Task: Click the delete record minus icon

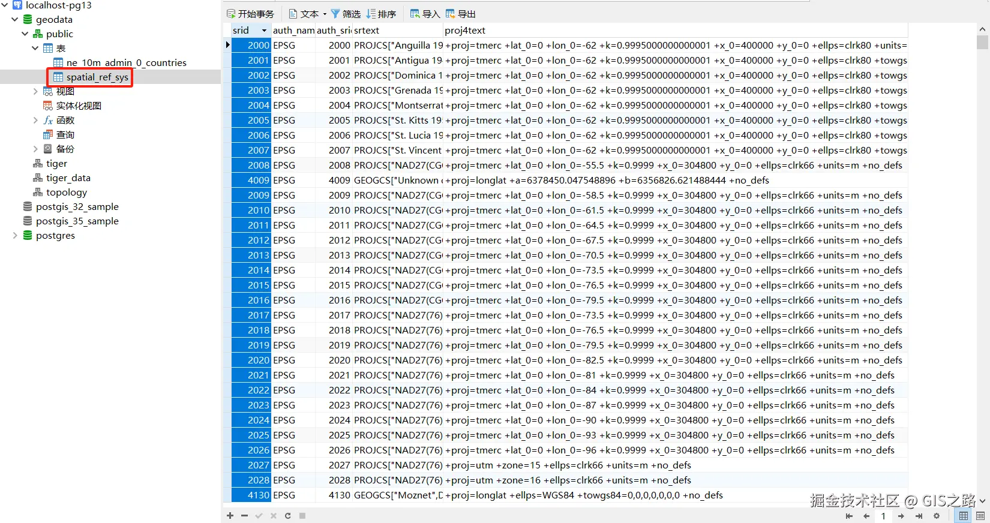Action: coord(244,516)
